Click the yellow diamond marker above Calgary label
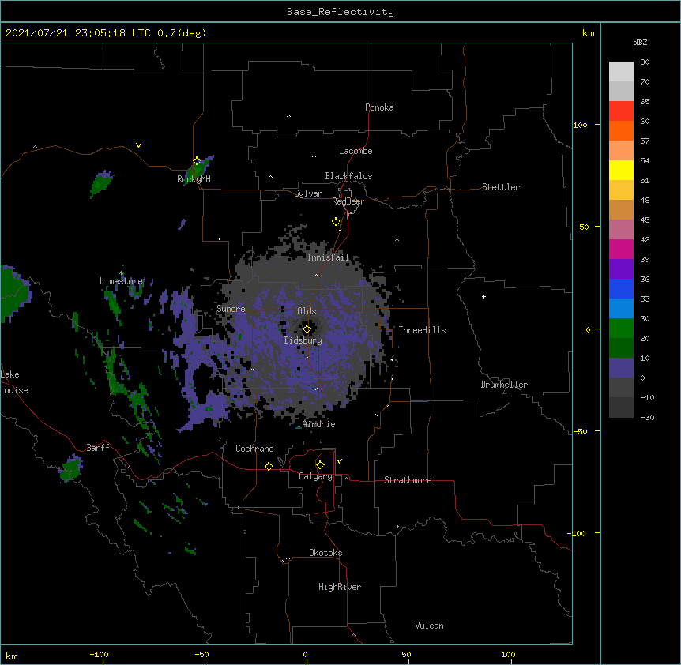The width and height of the screenshot is (681, 665). click(x=320, y=465)
